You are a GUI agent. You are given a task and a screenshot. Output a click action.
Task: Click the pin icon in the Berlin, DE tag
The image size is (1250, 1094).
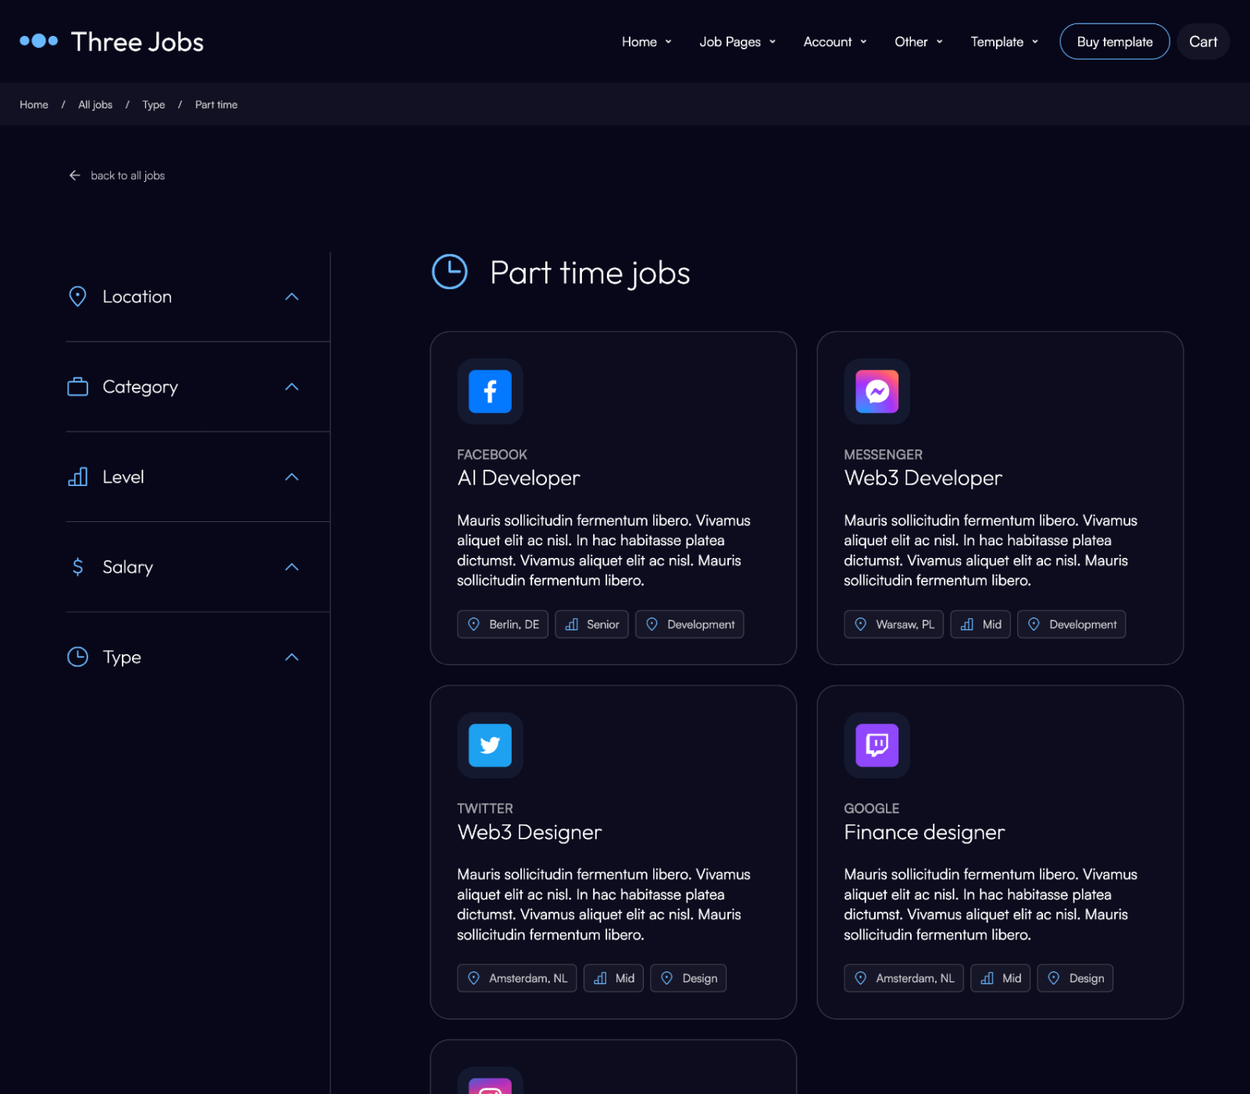coord(473,624)
